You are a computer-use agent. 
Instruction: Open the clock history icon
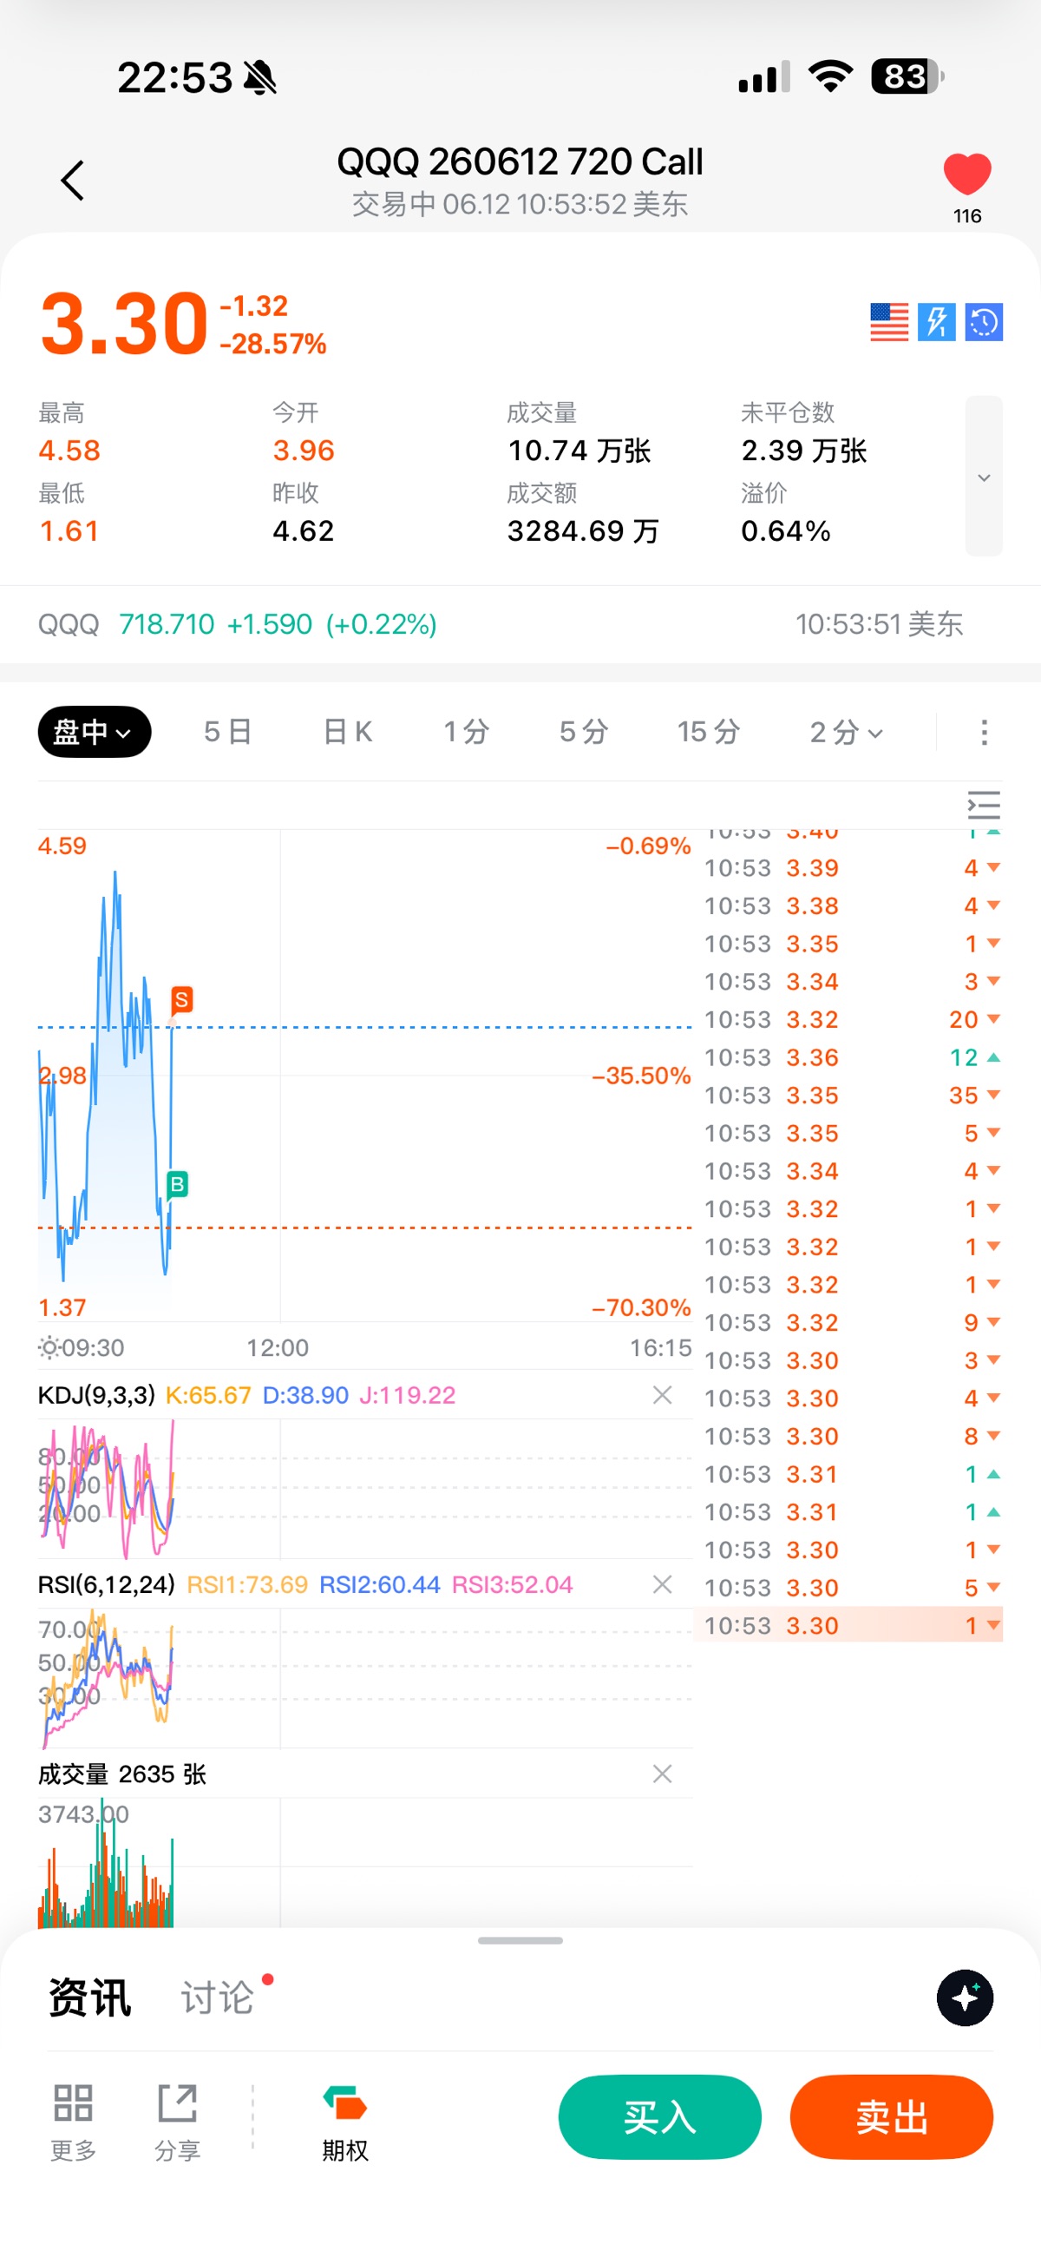point(984,322)
